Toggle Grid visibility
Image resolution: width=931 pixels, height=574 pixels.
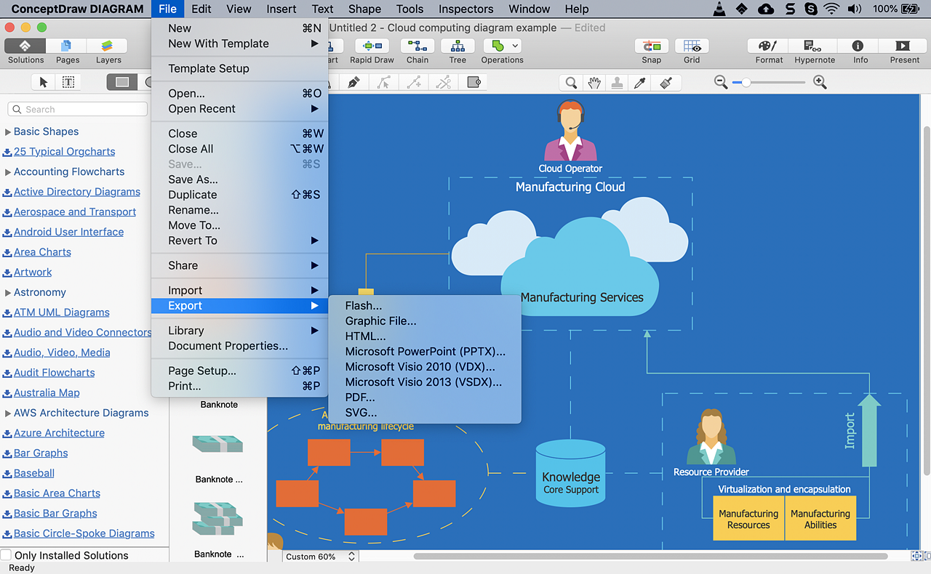[x=692, y=47]
